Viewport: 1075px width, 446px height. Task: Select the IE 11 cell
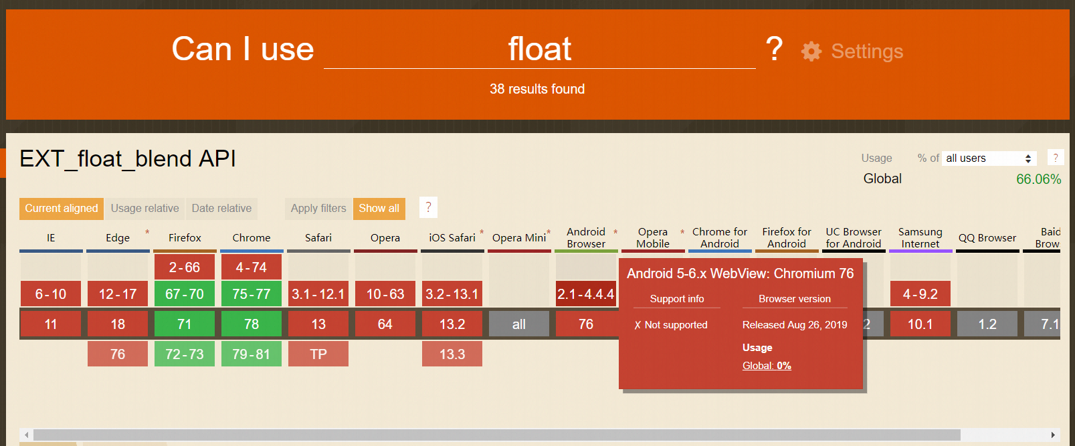[51, 324]
